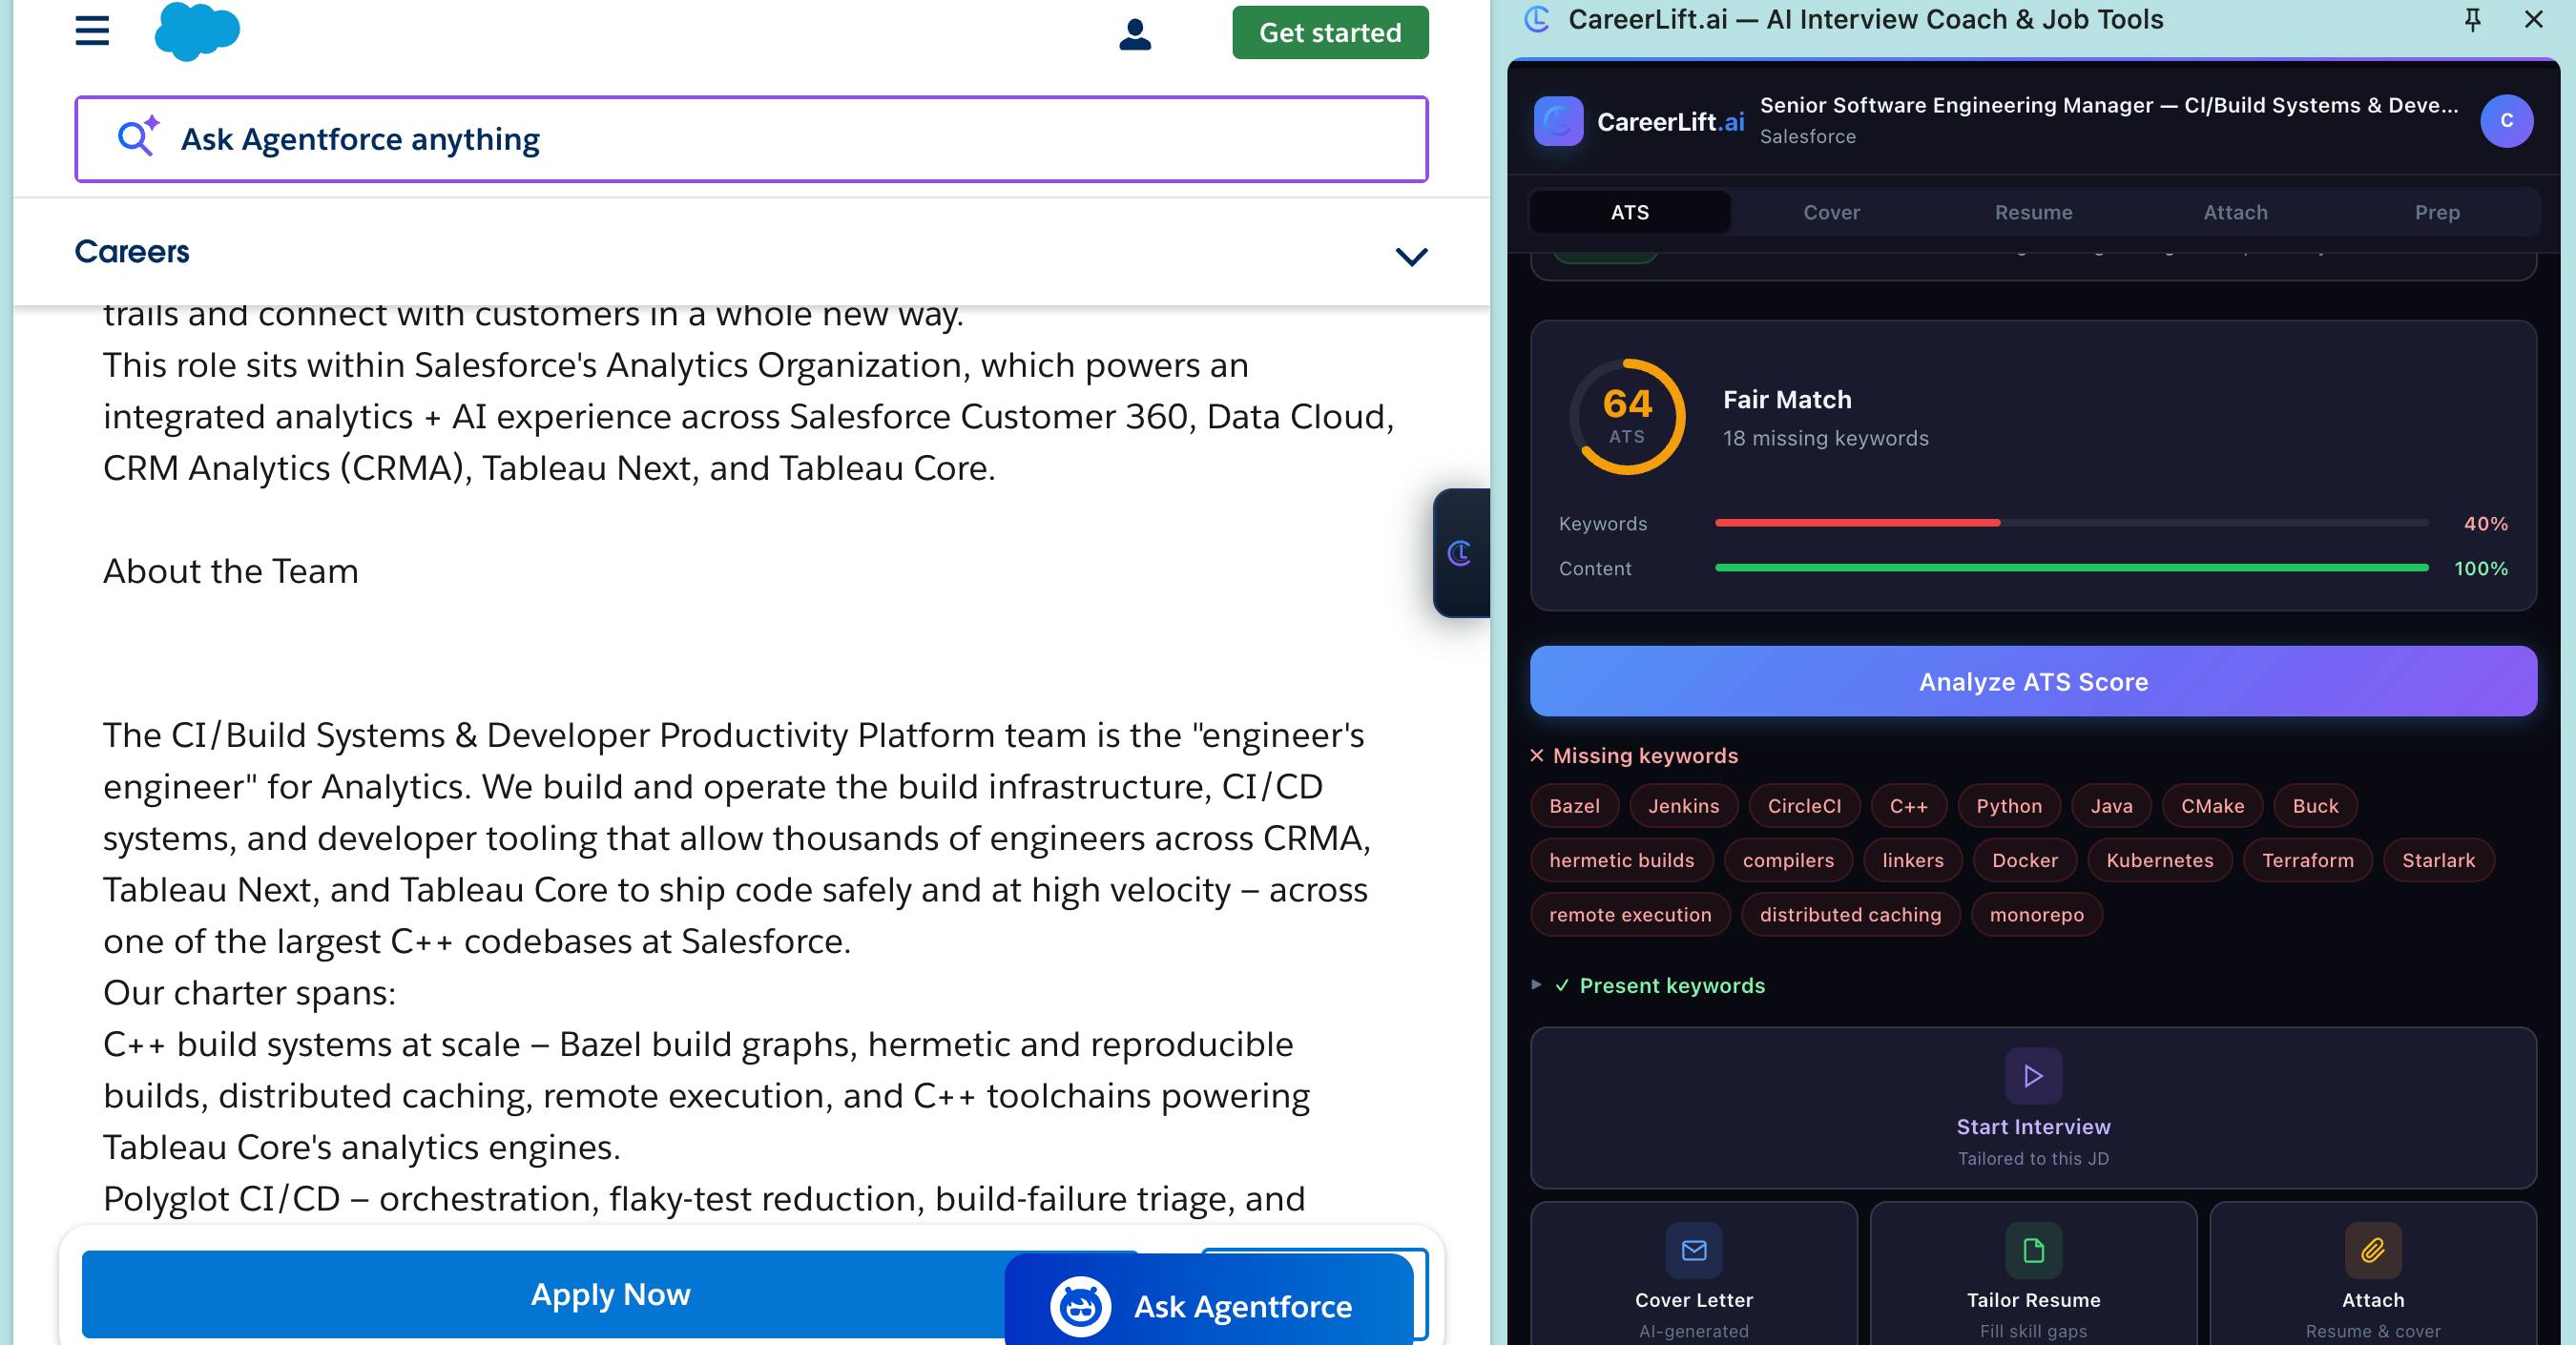This screenshot has height=1345, width=2576.
Task: Open the user account profile icon
Action: pos(1135,34)
